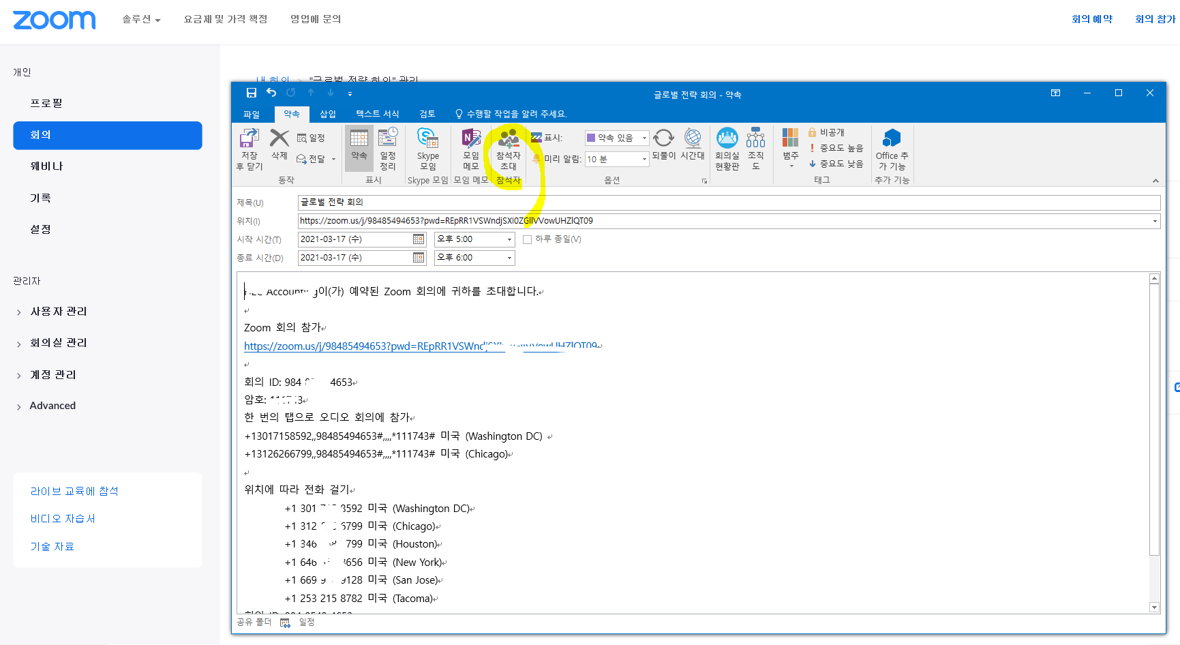Open the 오후 5:00 start time dropdown
Screen dimensions: 1180x645
tap(509, 239)
